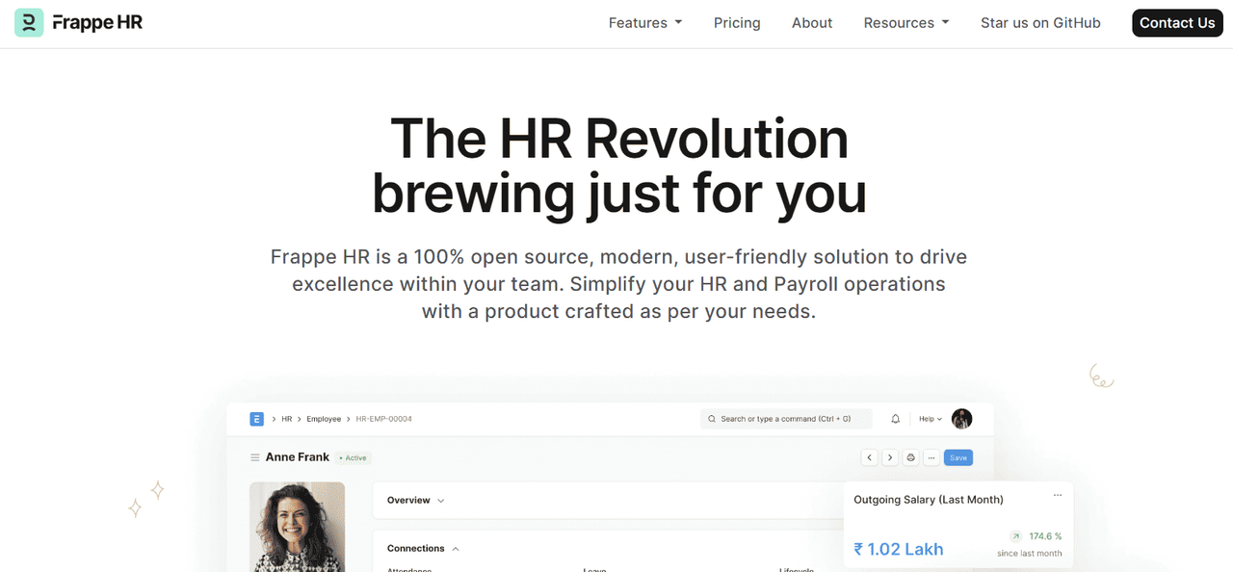Screen dimensions: 1233x572
Task: Expand the Resources dropdown menu
Action: [906, 23]
